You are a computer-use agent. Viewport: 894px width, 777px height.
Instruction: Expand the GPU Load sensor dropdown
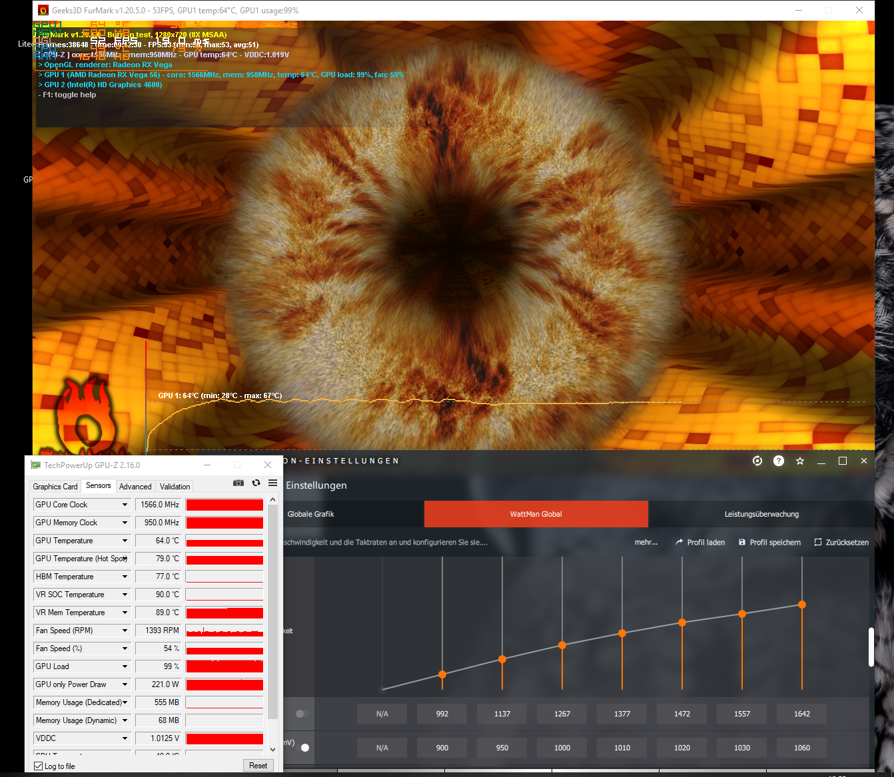(125, 666)
